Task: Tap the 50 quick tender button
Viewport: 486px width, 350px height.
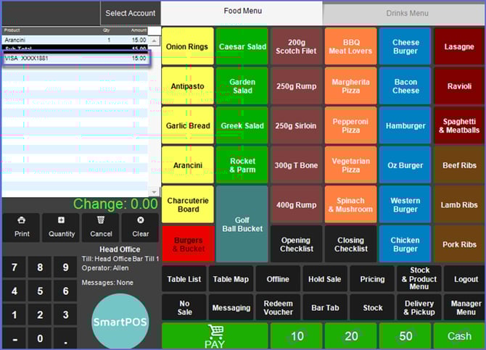Action: tap(405, 336)
